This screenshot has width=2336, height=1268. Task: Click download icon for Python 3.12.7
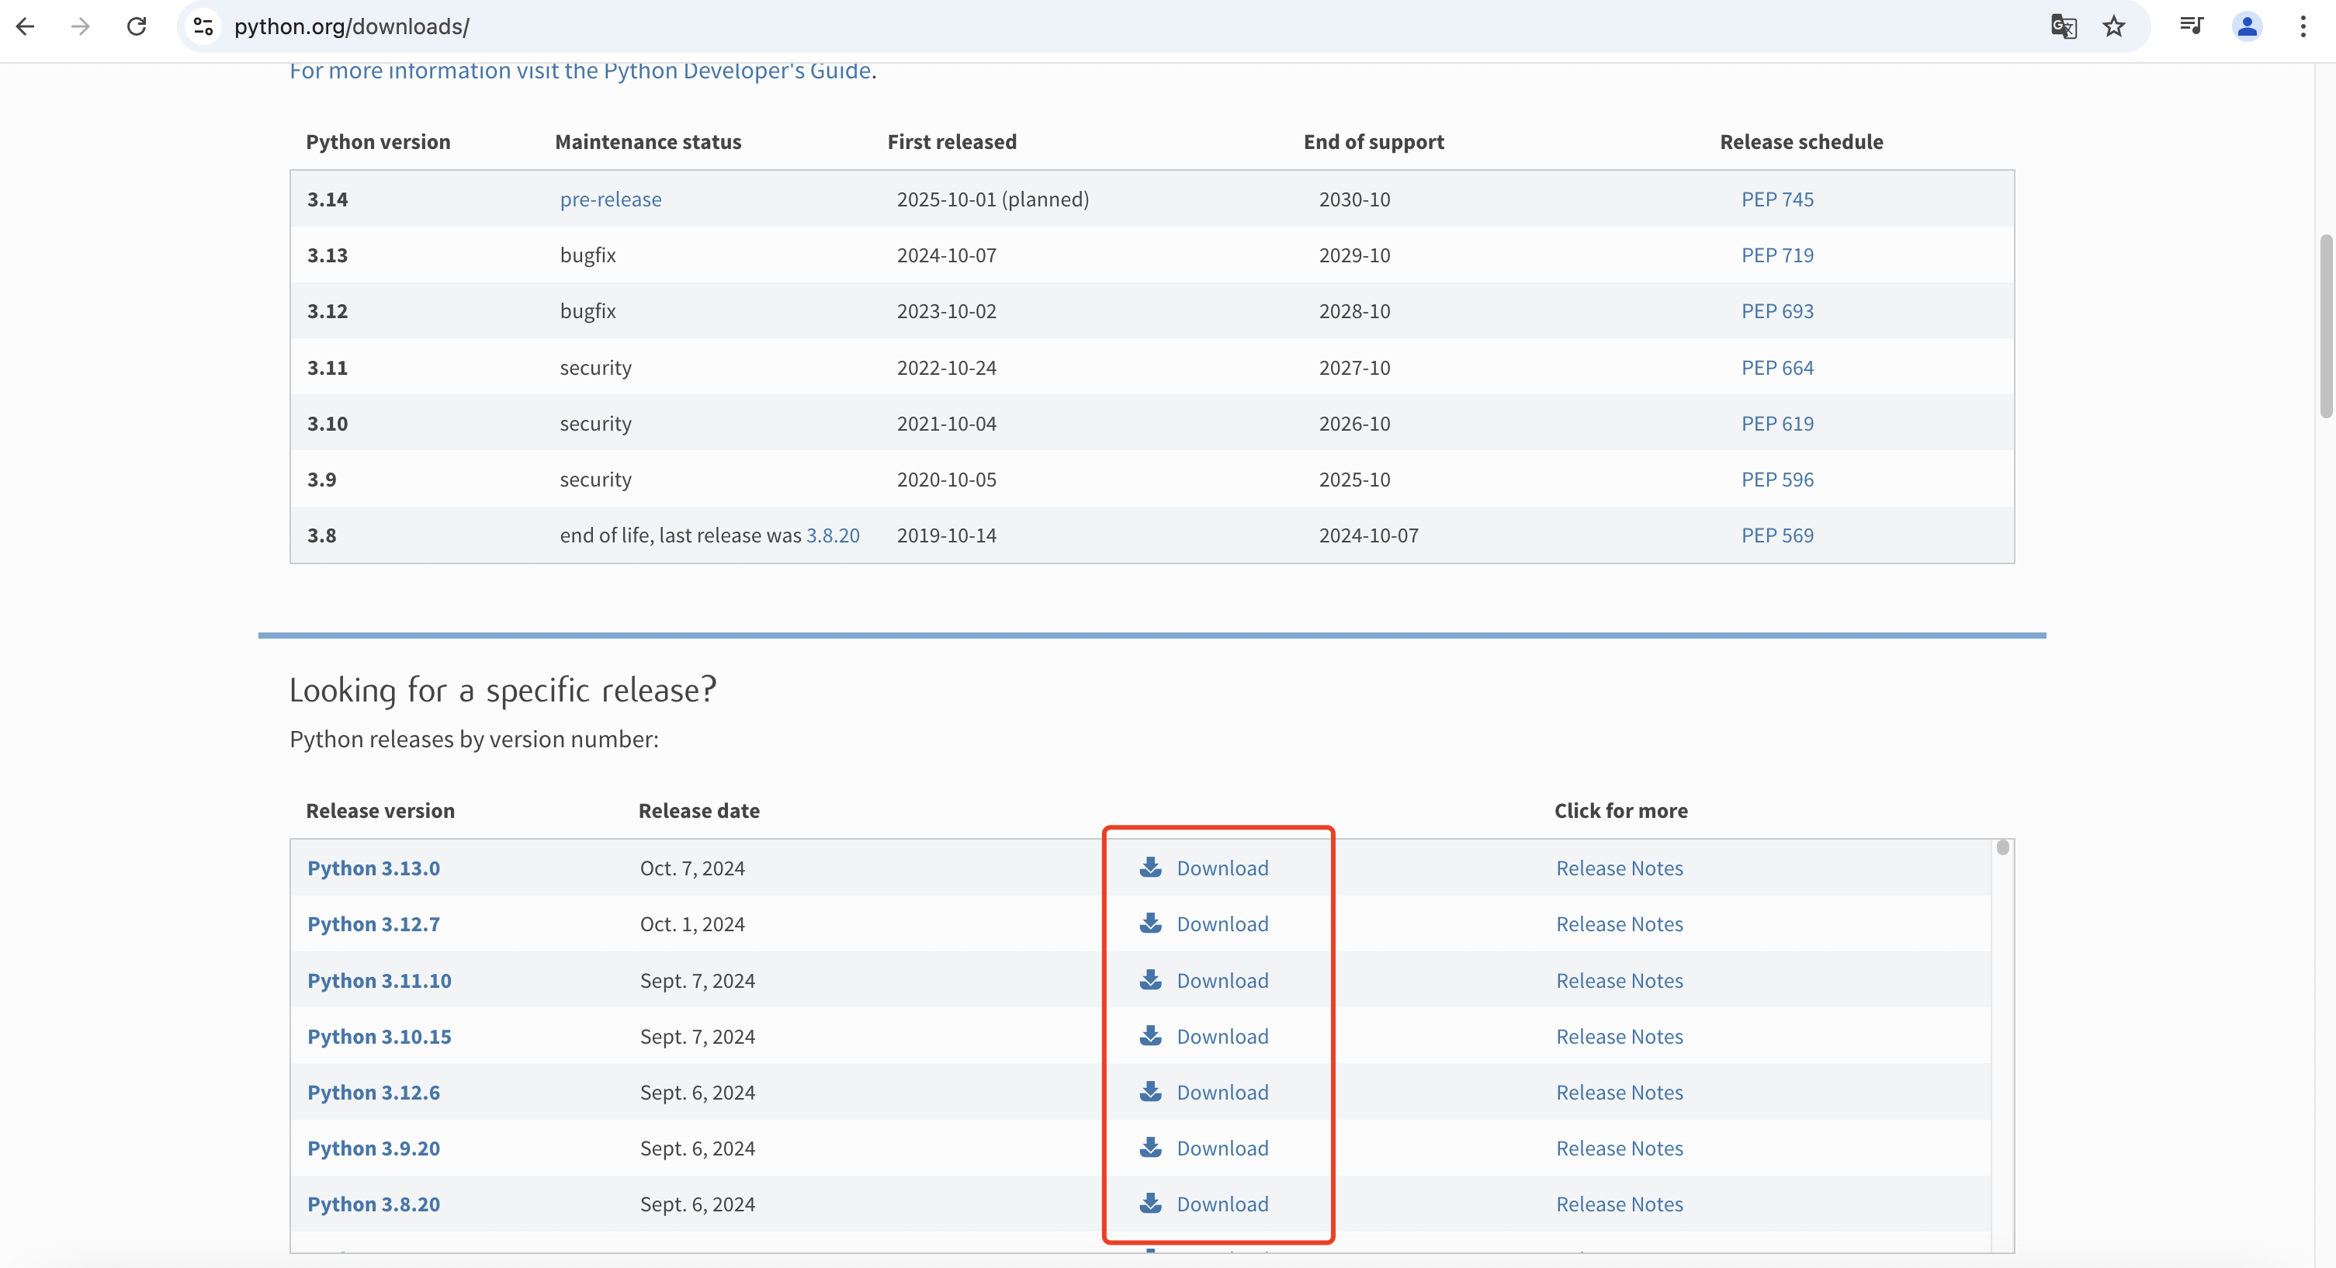[1151, 923]
